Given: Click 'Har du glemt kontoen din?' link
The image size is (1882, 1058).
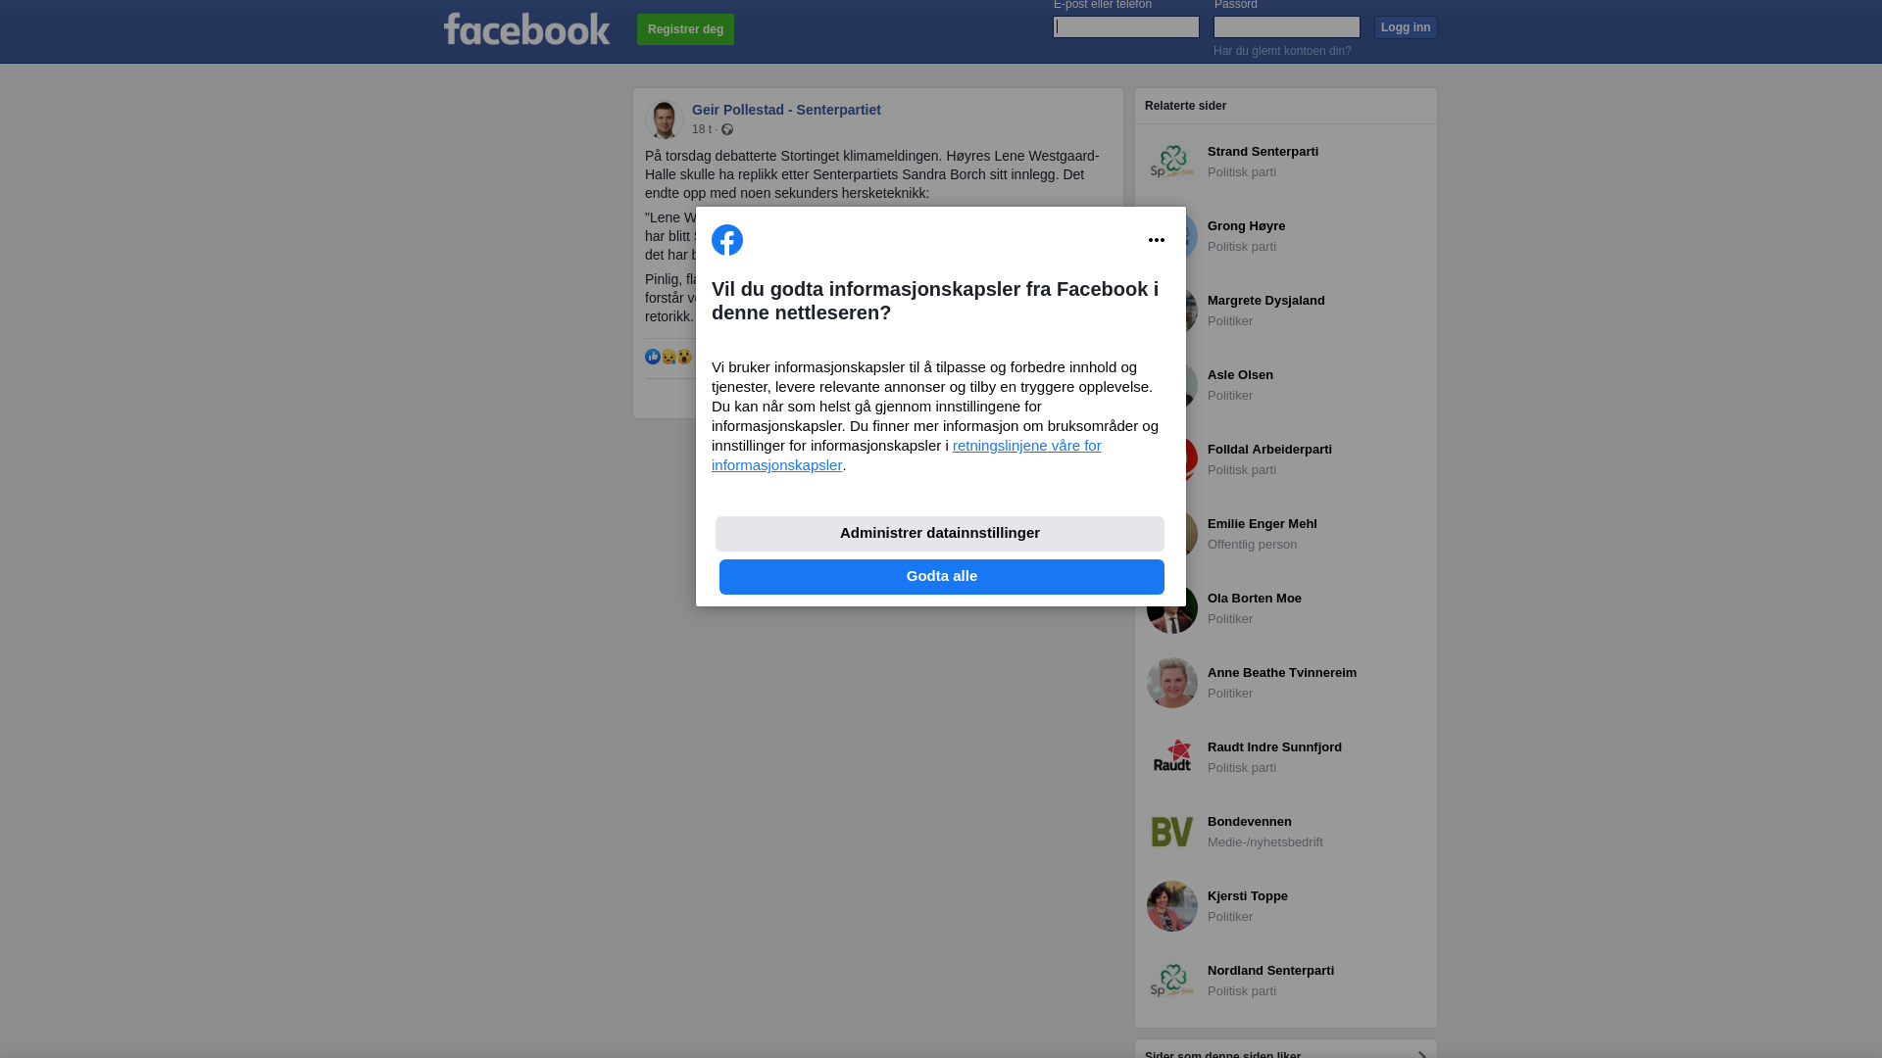Looking at the screenshot, I should pyautogui.click(x=1282, y=51).
